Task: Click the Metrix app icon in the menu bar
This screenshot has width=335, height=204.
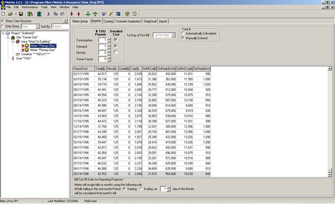Action: [3, 7]
